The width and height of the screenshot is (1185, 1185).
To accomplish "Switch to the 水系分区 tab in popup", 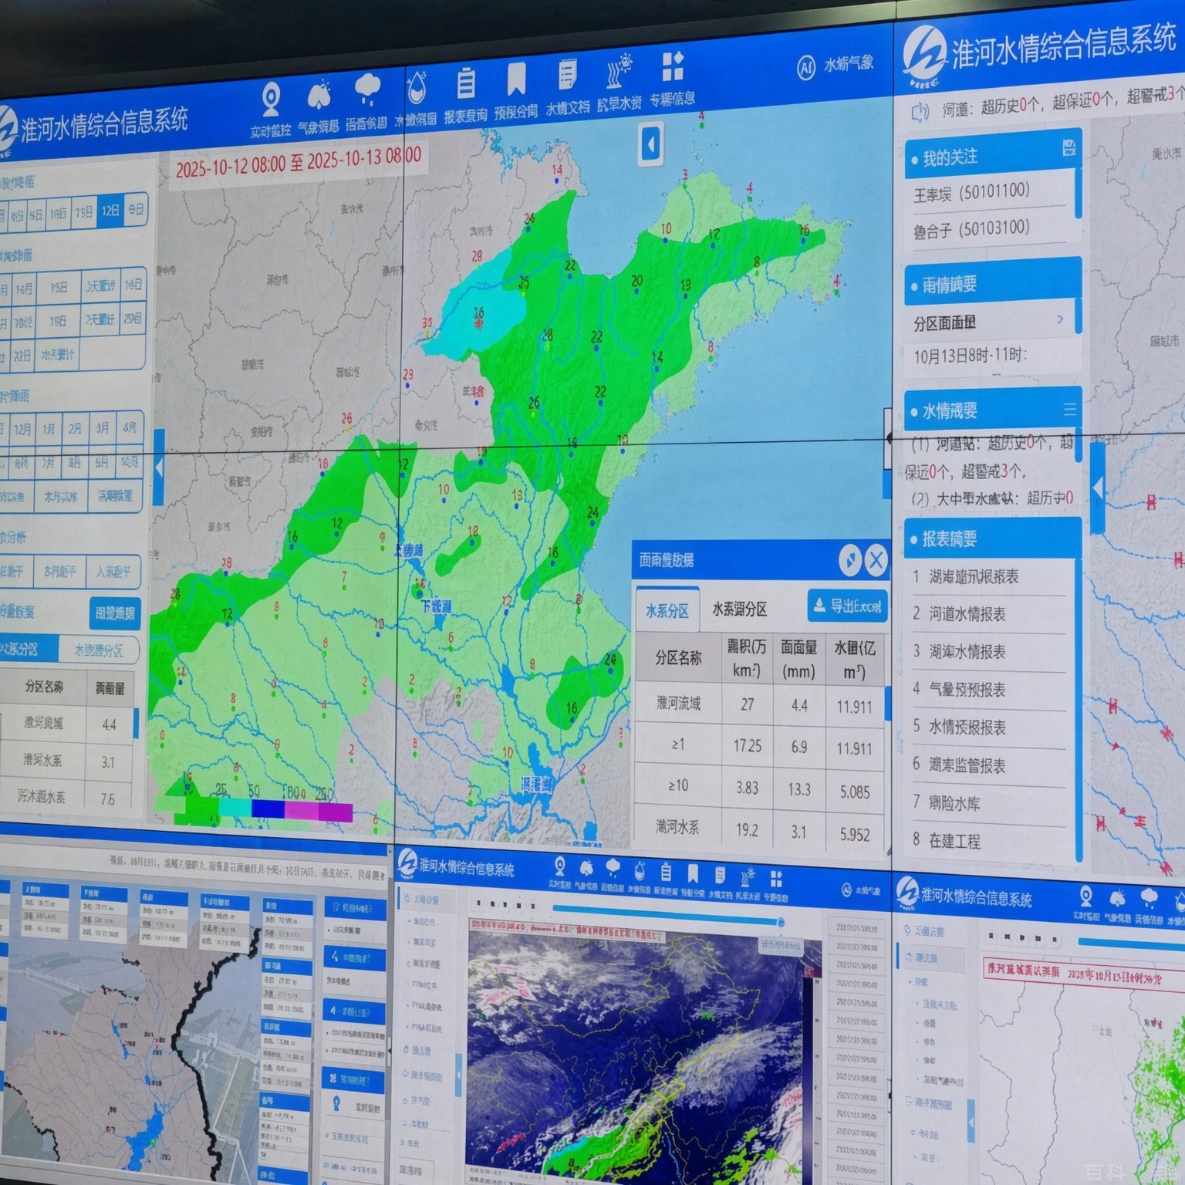I will coord(667,611).
